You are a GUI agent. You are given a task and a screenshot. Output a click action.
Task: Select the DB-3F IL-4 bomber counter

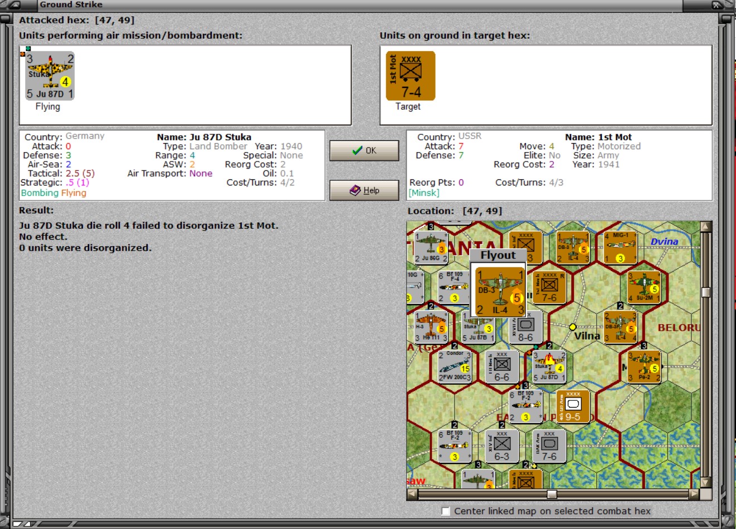click(x=620, y=327)
